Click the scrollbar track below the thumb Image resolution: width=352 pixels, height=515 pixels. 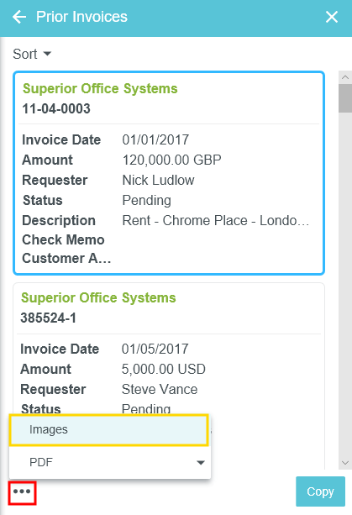tap(345, 285)
